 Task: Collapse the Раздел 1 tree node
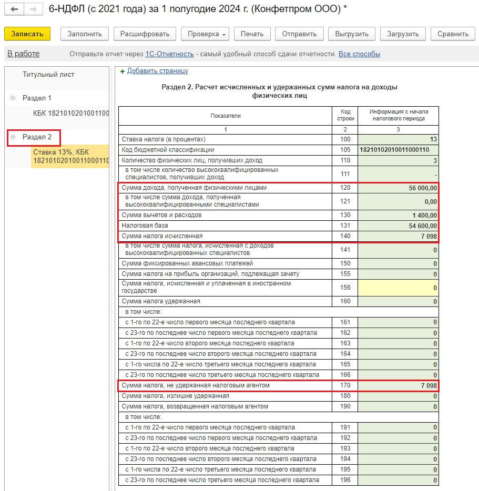click(x=13, y=98)
